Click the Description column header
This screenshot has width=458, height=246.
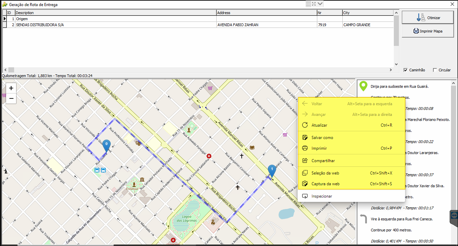[x=116, y=13]
